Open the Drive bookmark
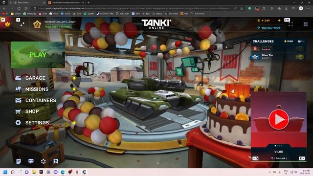Viewport: 313px width, 176px height. tap(77, 14)
